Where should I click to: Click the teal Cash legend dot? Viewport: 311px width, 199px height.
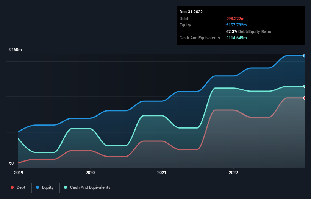(x=66, y=187)
